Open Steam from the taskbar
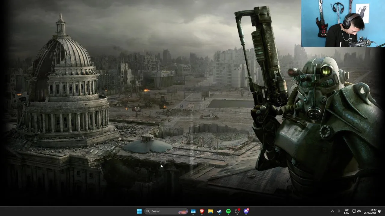385x216 pixels. pyautogui.click(x=220, y=211)
